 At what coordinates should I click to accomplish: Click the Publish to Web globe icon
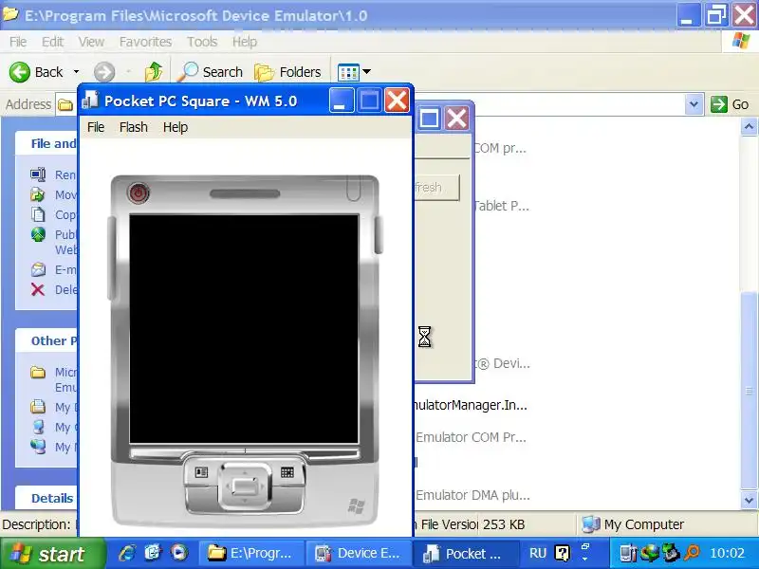click(38, 234)
